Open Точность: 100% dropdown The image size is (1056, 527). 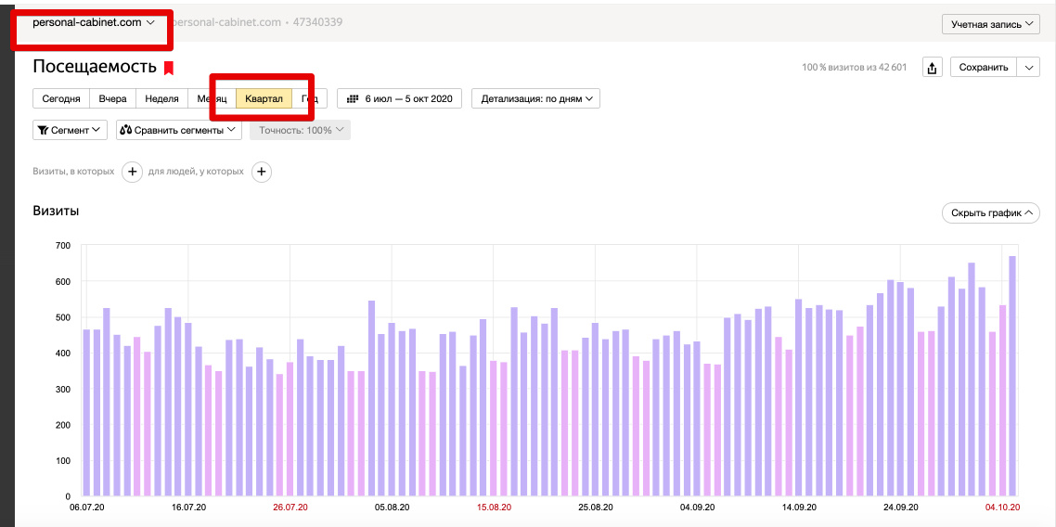(x=301, y=130)
